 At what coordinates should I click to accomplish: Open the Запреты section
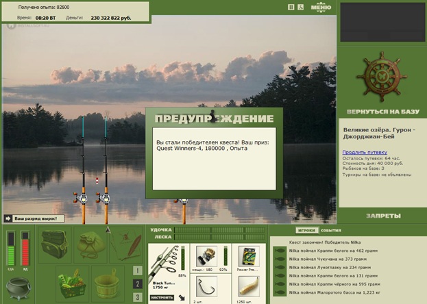(383, 216)
